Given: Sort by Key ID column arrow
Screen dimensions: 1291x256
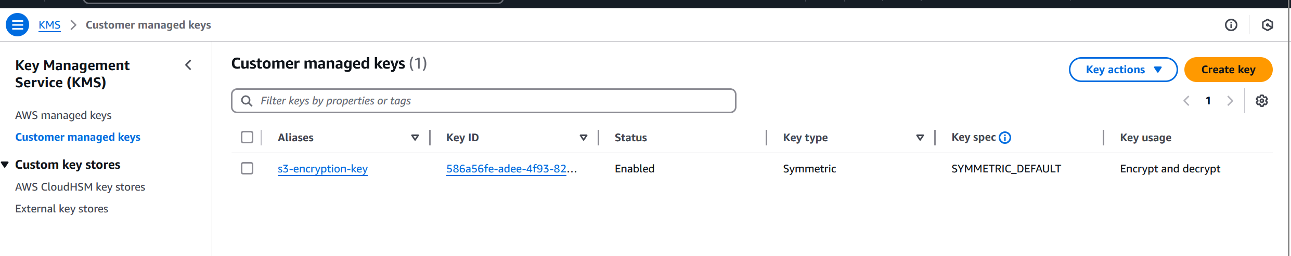Looking at the screenshot, I should 584,138.
